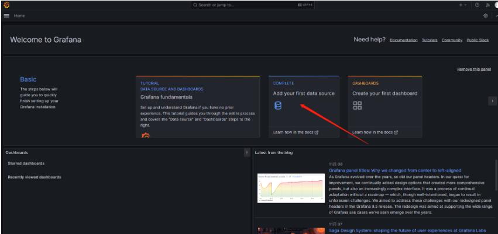Click the Starred dashboards heading
498x234 pixels.
pos(26,163)
